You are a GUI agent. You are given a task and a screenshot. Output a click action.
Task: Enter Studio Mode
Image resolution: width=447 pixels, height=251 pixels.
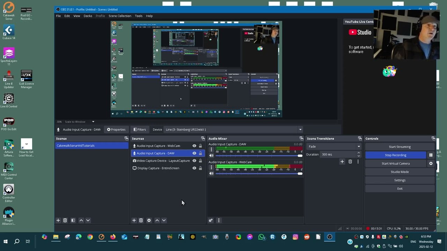[400, 172]
